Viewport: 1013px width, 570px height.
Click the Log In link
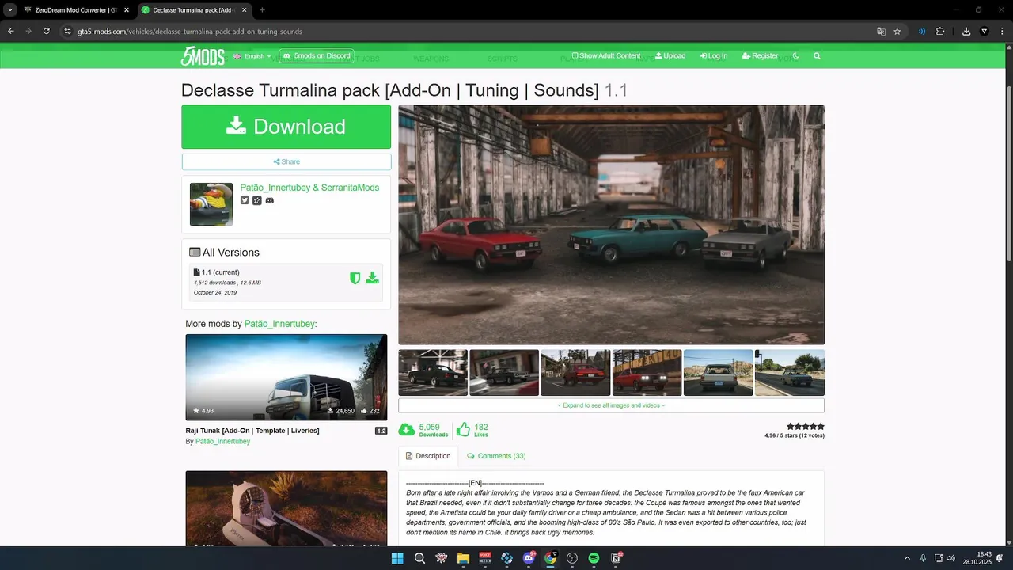[x=713, y=56]
